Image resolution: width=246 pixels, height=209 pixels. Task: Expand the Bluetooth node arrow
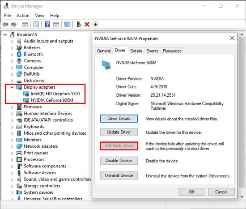pyautogui.click(x=12, y=55)
